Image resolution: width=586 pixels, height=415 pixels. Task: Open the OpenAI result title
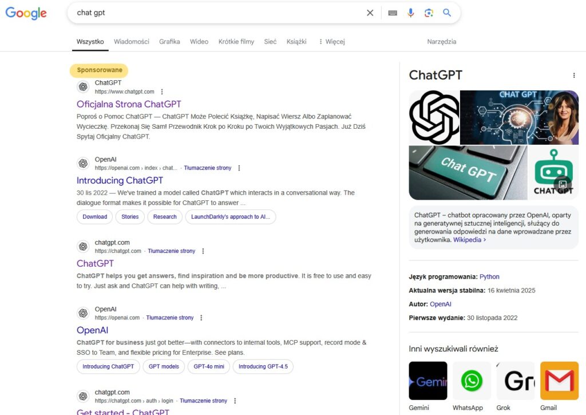[x=92, y=330]
